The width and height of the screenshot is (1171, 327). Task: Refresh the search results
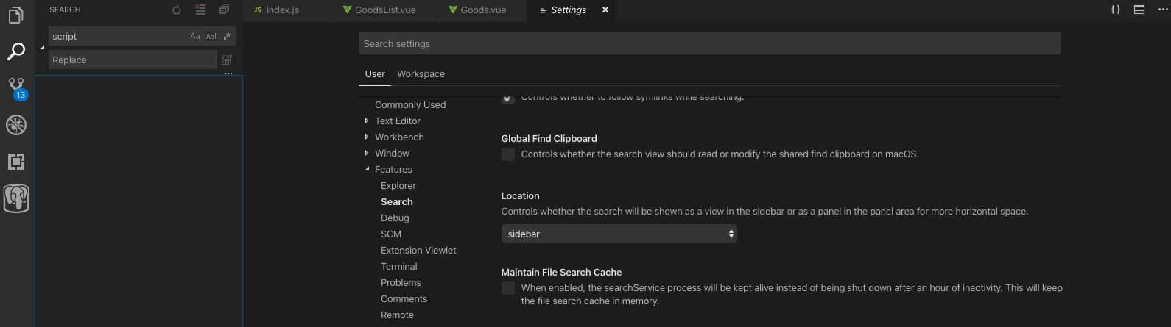[177, 10]
